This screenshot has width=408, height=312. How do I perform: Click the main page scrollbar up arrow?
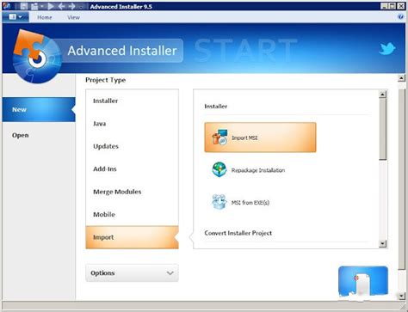point(401,78)
